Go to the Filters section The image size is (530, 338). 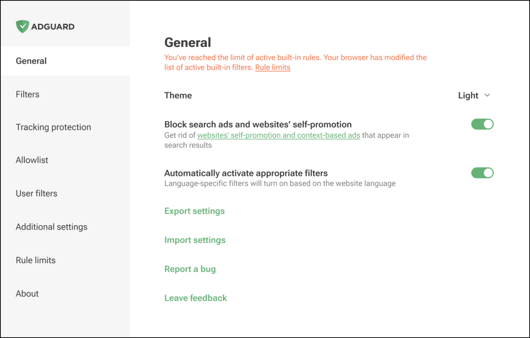28,95
